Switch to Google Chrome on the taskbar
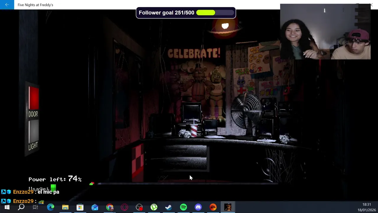Image resolution: width=378 pixels, height=213 pixels. point(110,207)
